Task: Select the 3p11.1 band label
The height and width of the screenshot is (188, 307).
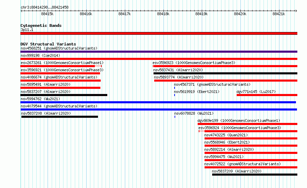Action: tap(27, 30)
